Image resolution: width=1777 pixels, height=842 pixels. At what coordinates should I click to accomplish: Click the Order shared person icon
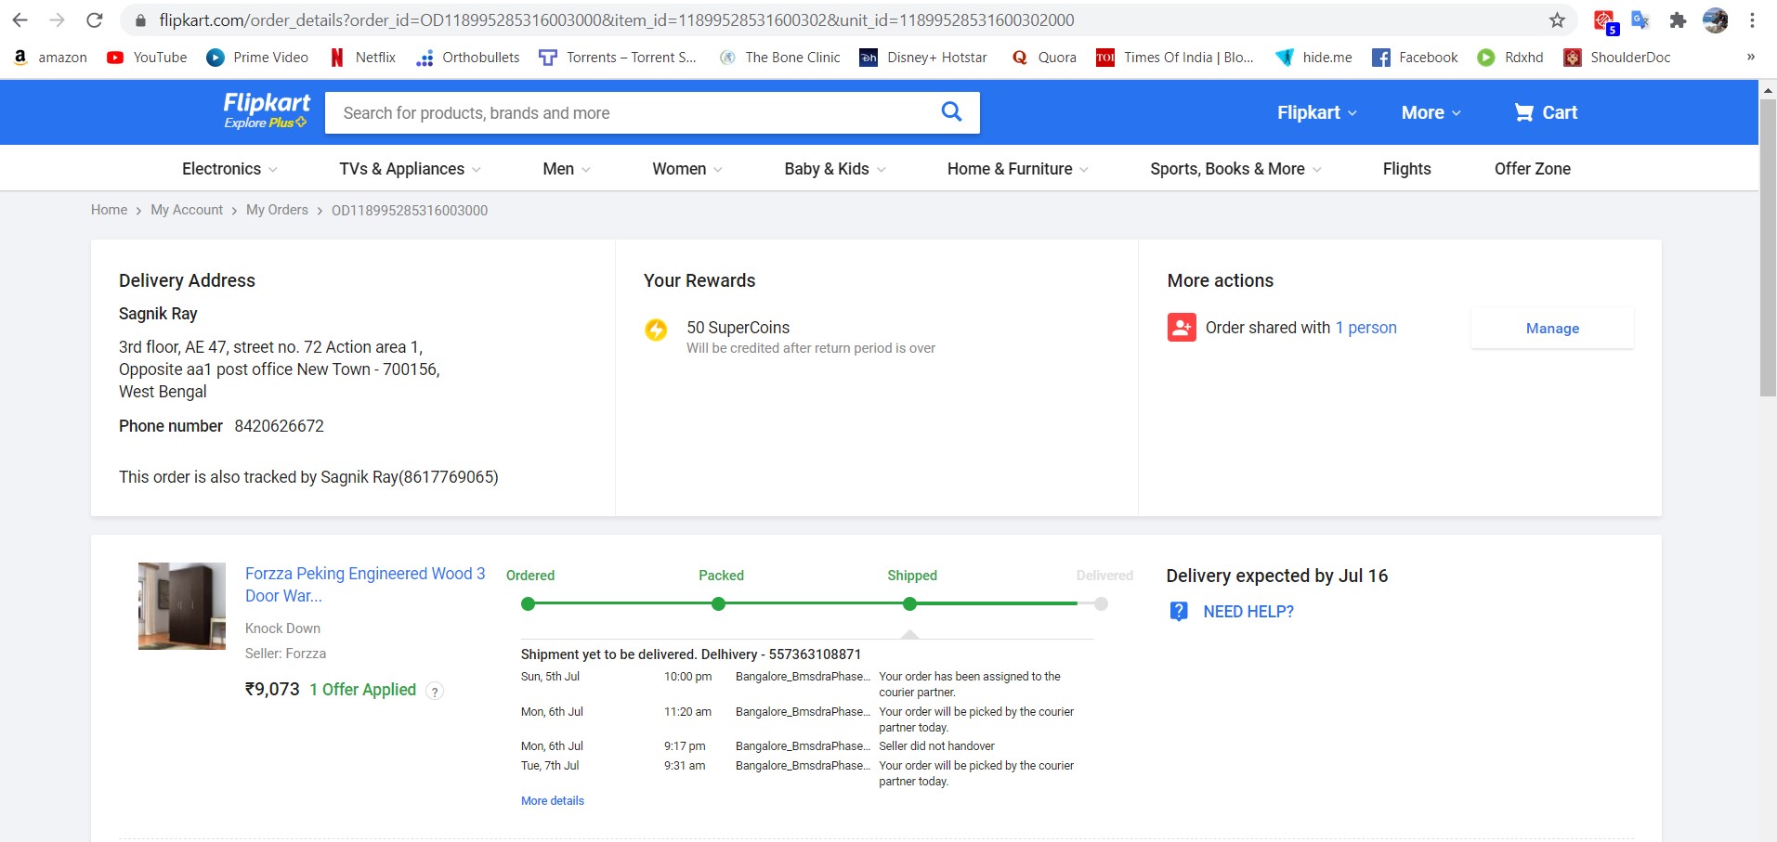(x=1182, y=328)
